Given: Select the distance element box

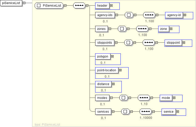Looking at the screenshot, I should pos(103,84).
